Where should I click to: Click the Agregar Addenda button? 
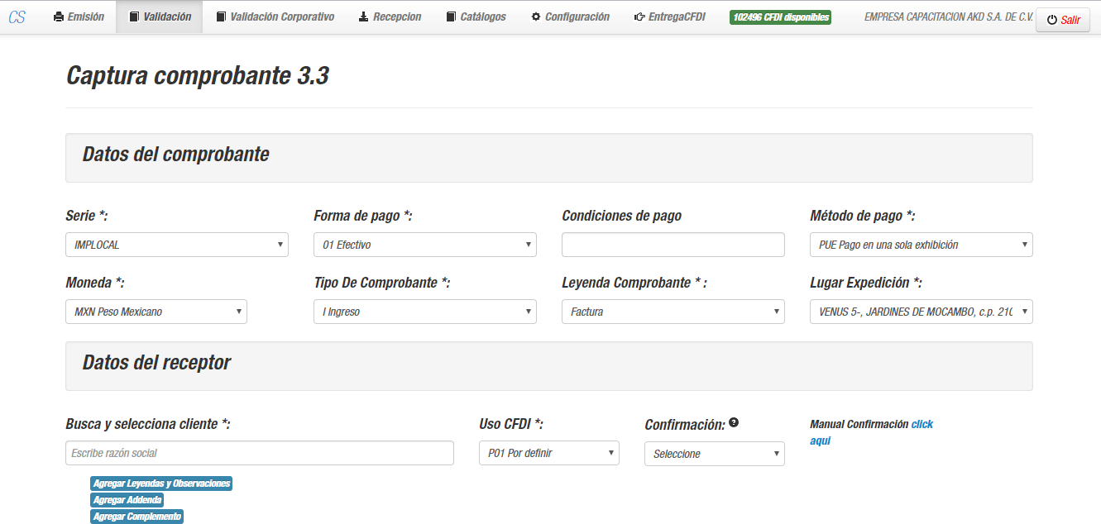click(x=127, y=500)
